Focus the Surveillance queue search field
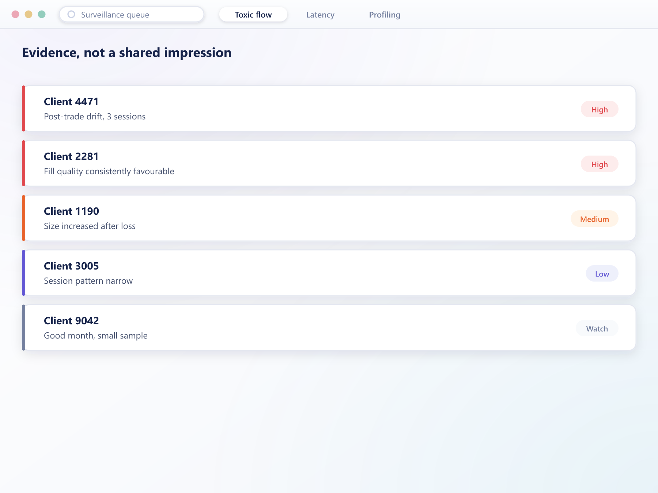The height and width of the screenshot is (493, 658). pos(132,14)
